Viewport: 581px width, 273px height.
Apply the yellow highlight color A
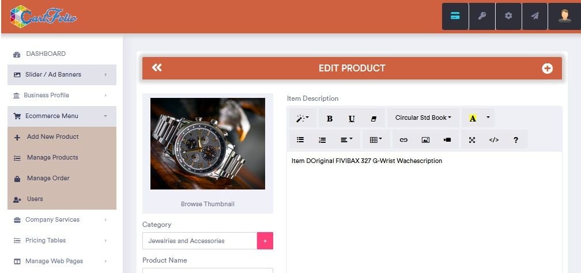pyautogui.click(x=473, y=118)
